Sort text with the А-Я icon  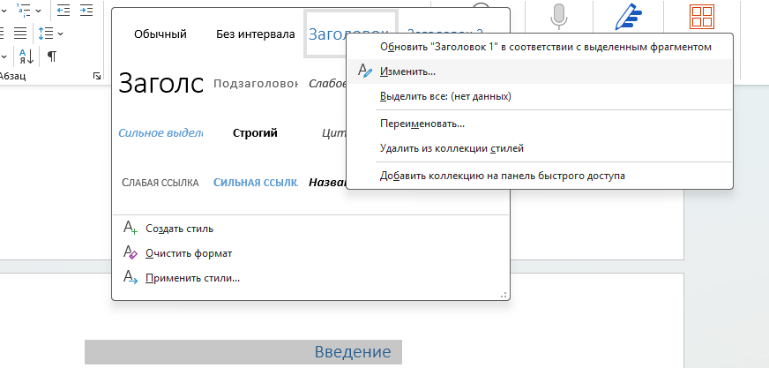pyautogui.click(x=26, y=56)
